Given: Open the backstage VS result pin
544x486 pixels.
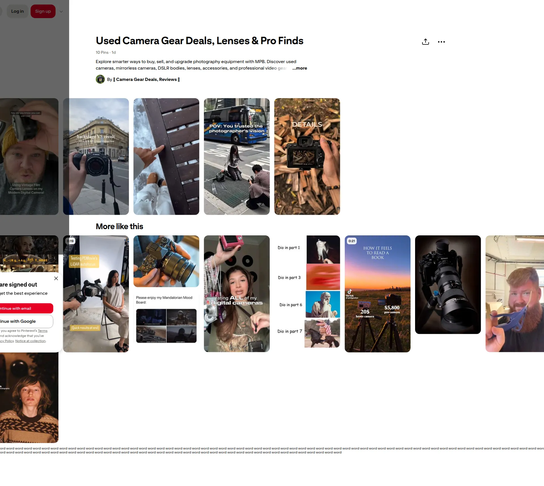Looking at the screenshot, I should click(x=96, y=156).
